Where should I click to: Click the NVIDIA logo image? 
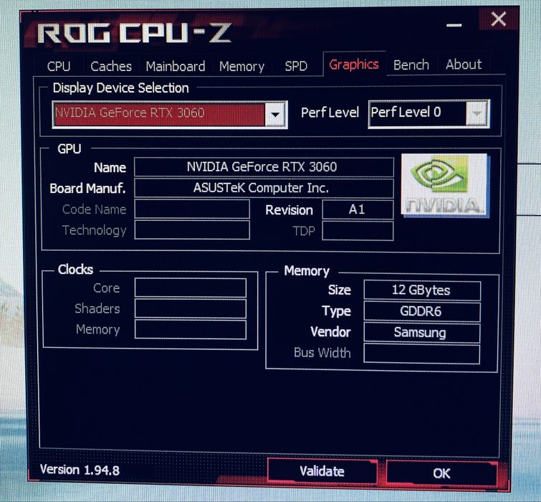point(445,186)
